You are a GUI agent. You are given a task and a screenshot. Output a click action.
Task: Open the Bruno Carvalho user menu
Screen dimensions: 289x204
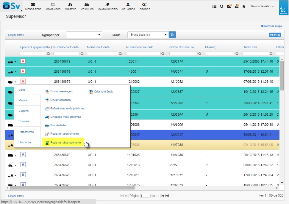262,6
